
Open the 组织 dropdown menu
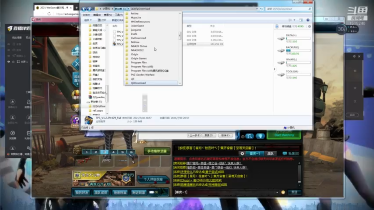point(87,20)
